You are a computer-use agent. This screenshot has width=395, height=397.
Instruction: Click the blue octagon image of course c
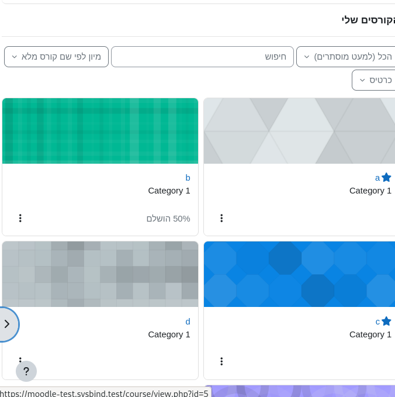click(x=299, y=274)
